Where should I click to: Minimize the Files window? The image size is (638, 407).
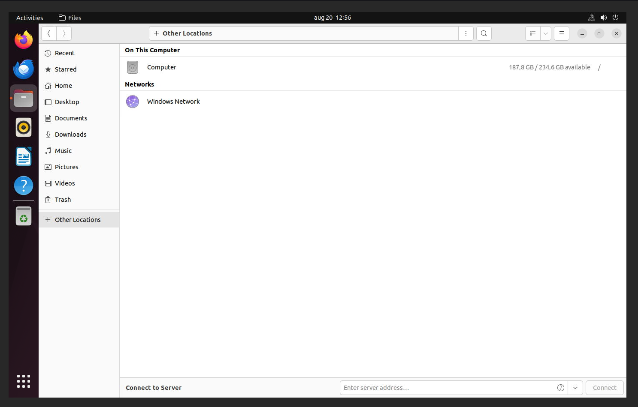click(x=582, y=33)
